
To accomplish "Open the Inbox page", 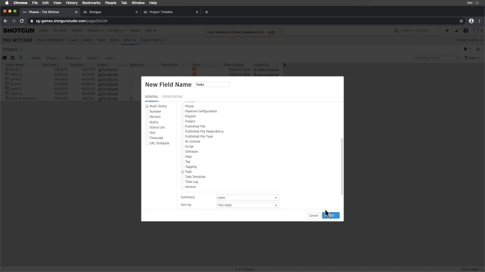I will tap(43, 31).
